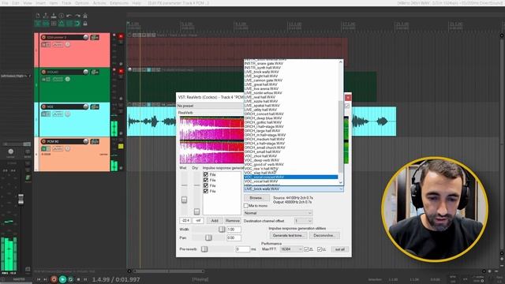This screenshot has height=284, width=505.
Task: Click volume knob on the PCM 90 track
Action: [x=86, y=142]
